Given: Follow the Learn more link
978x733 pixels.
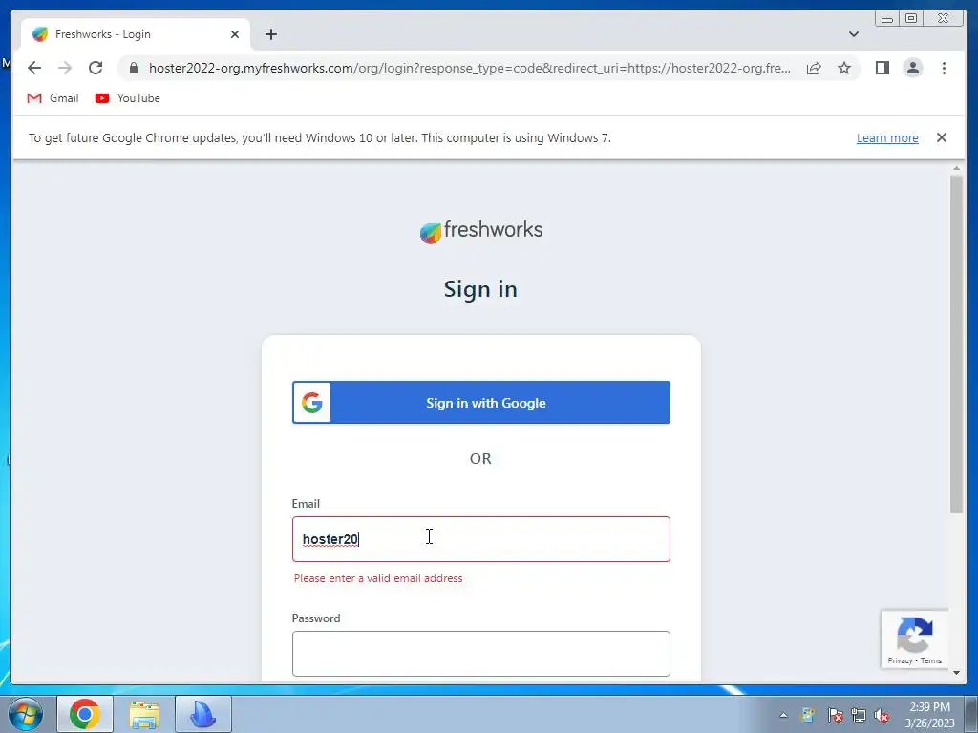Looking at the screenshot, I should tap(887, 137).
